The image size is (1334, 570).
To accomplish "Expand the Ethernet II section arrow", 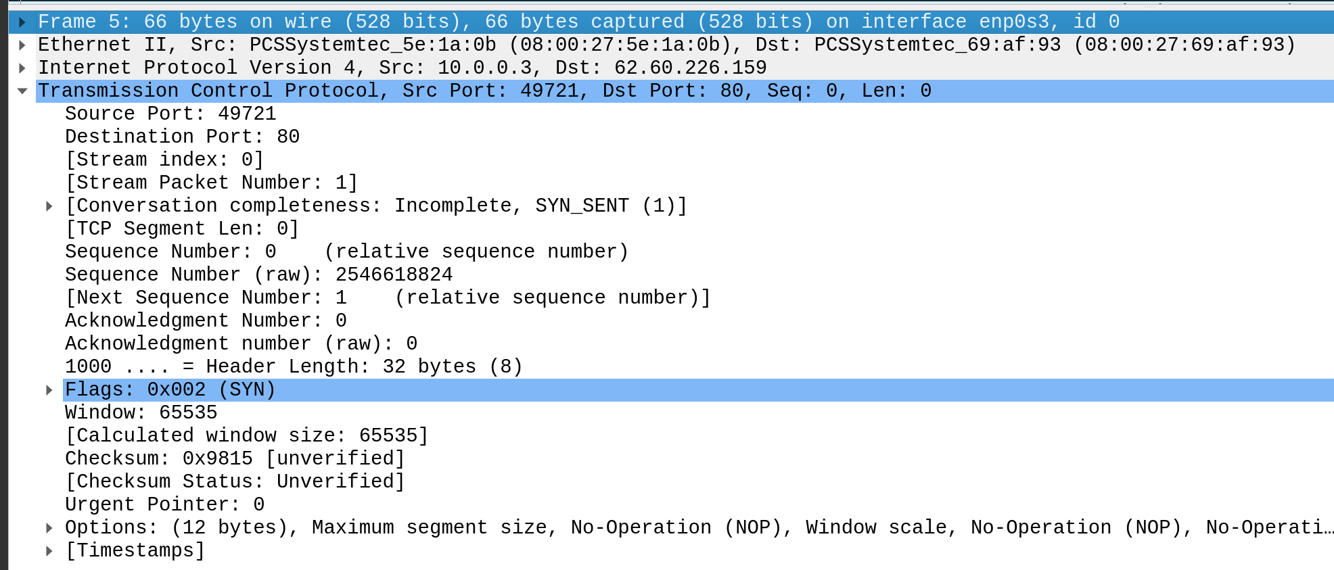I will 22,45.
